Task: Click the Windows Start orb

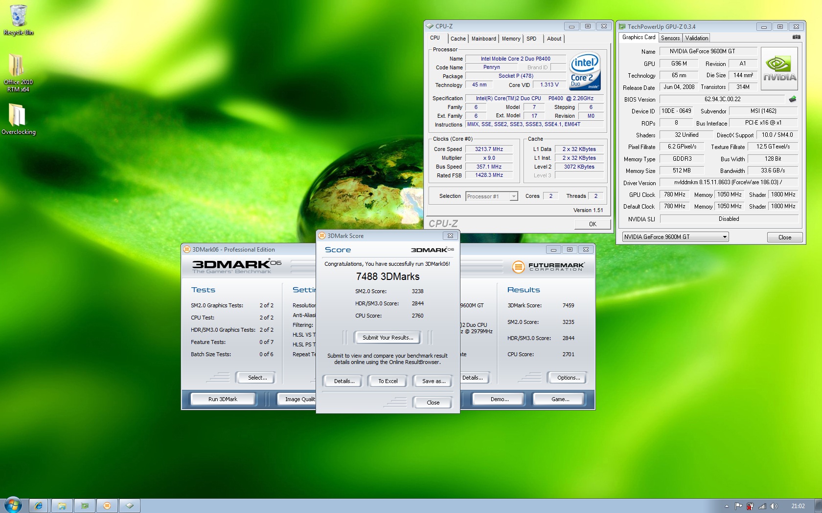Action: tap(13, 505)
